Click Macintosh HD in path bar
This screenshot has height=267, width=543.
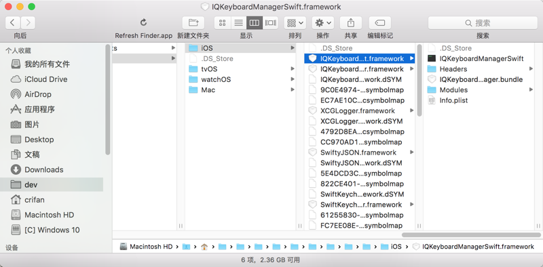pos(146,247)
